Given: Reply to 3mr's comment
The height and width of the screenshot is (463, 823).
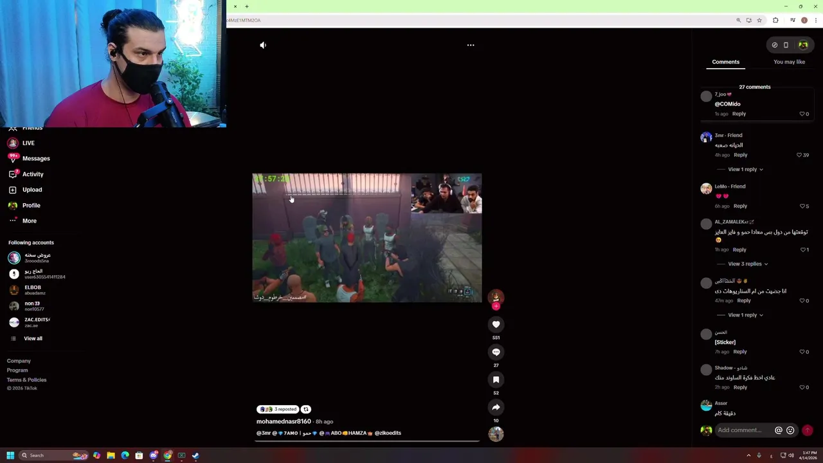Looking at the screenshot, I should pos(740,155).
